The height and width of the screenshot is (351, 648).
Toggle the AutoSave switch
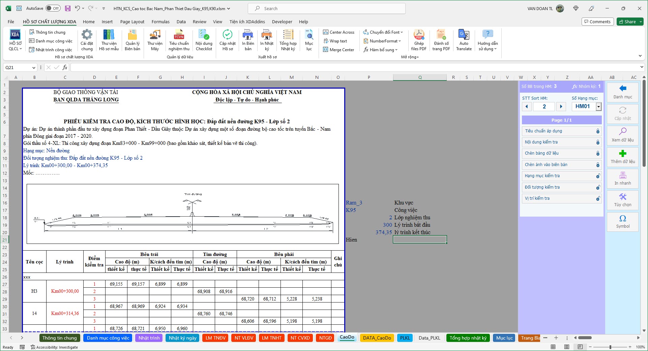coord(53,8)
